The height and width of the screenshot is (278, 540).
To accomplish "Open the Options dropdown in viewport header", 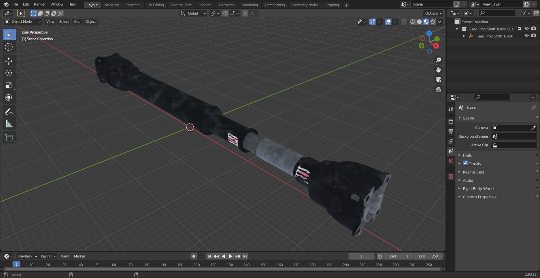I will (434, 13).
